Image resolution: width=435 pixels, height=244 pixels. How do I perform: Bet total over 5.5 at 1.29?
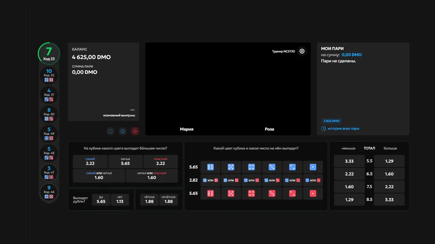[389, 161]
